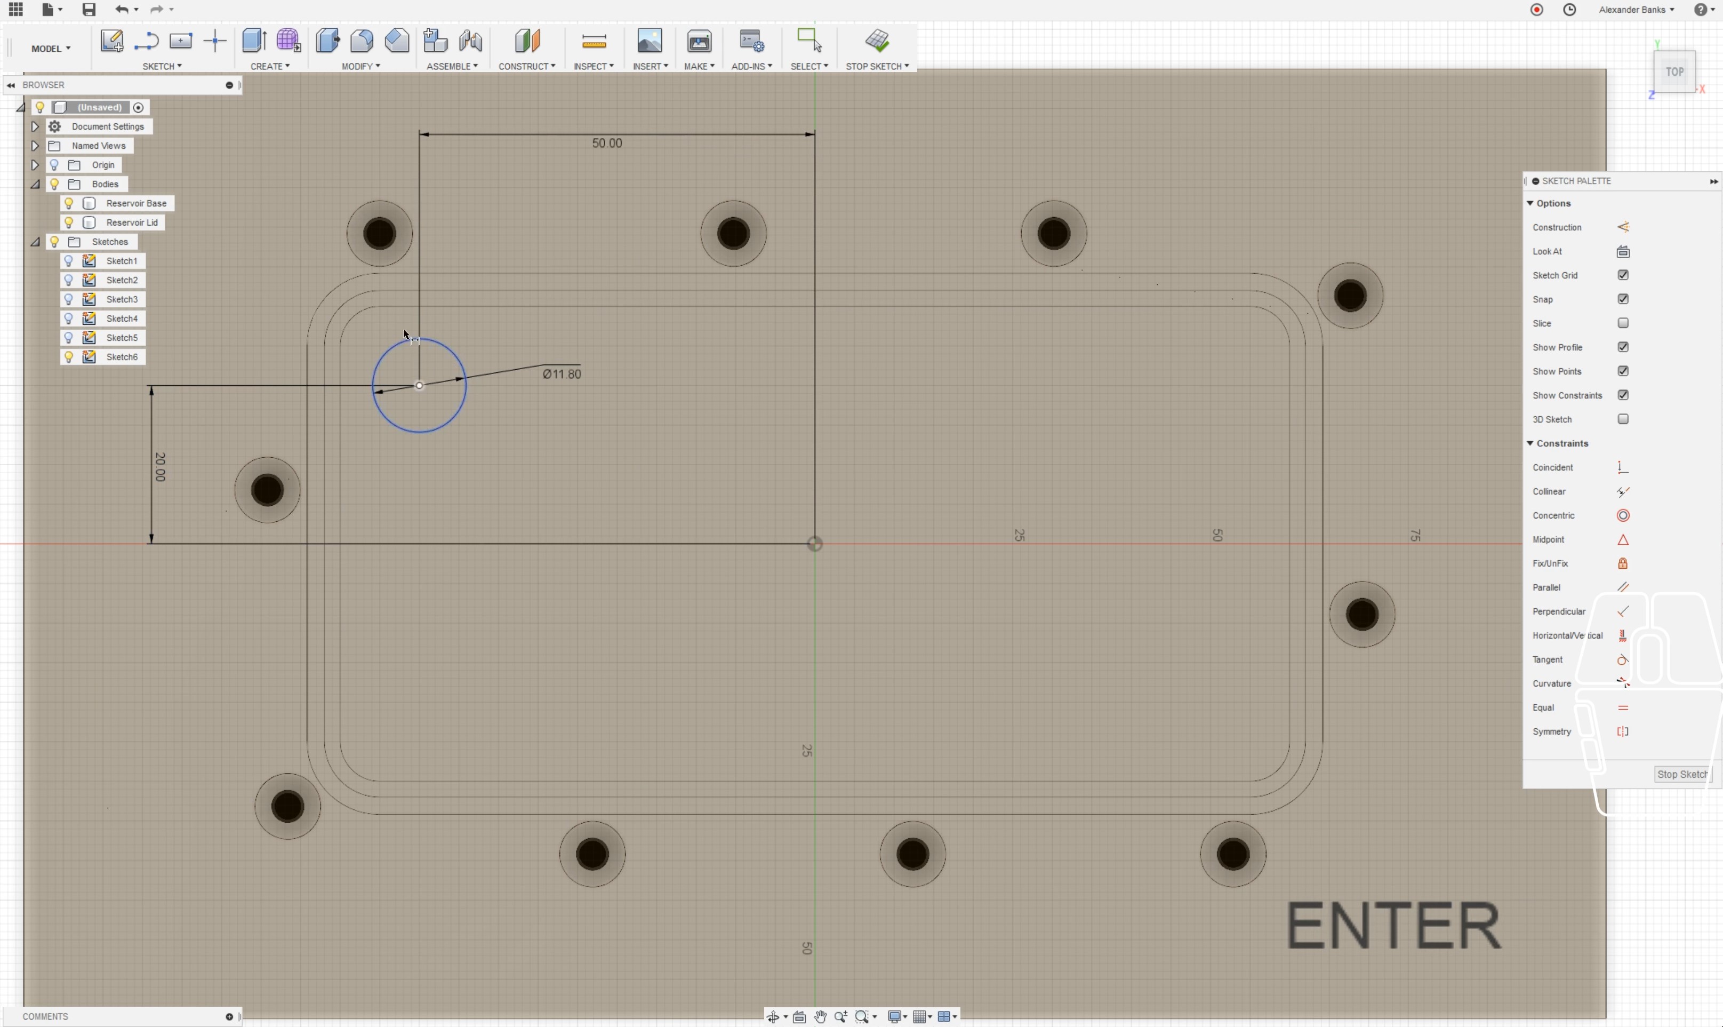The width and height of the screenshot is (1723, 1027).
Task: Hide the Reservoir Lid body
Action: click(x=68, y=223)
